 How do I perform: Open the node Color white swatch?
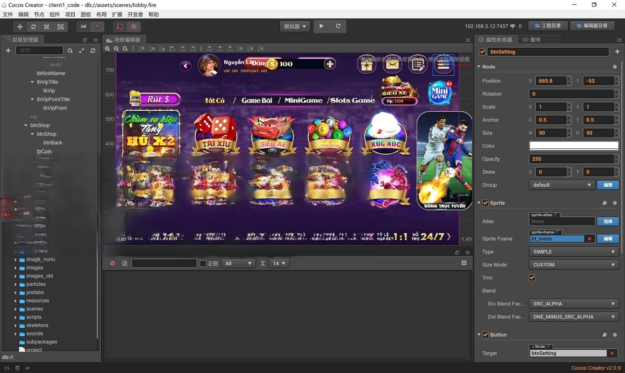point(574,146)
